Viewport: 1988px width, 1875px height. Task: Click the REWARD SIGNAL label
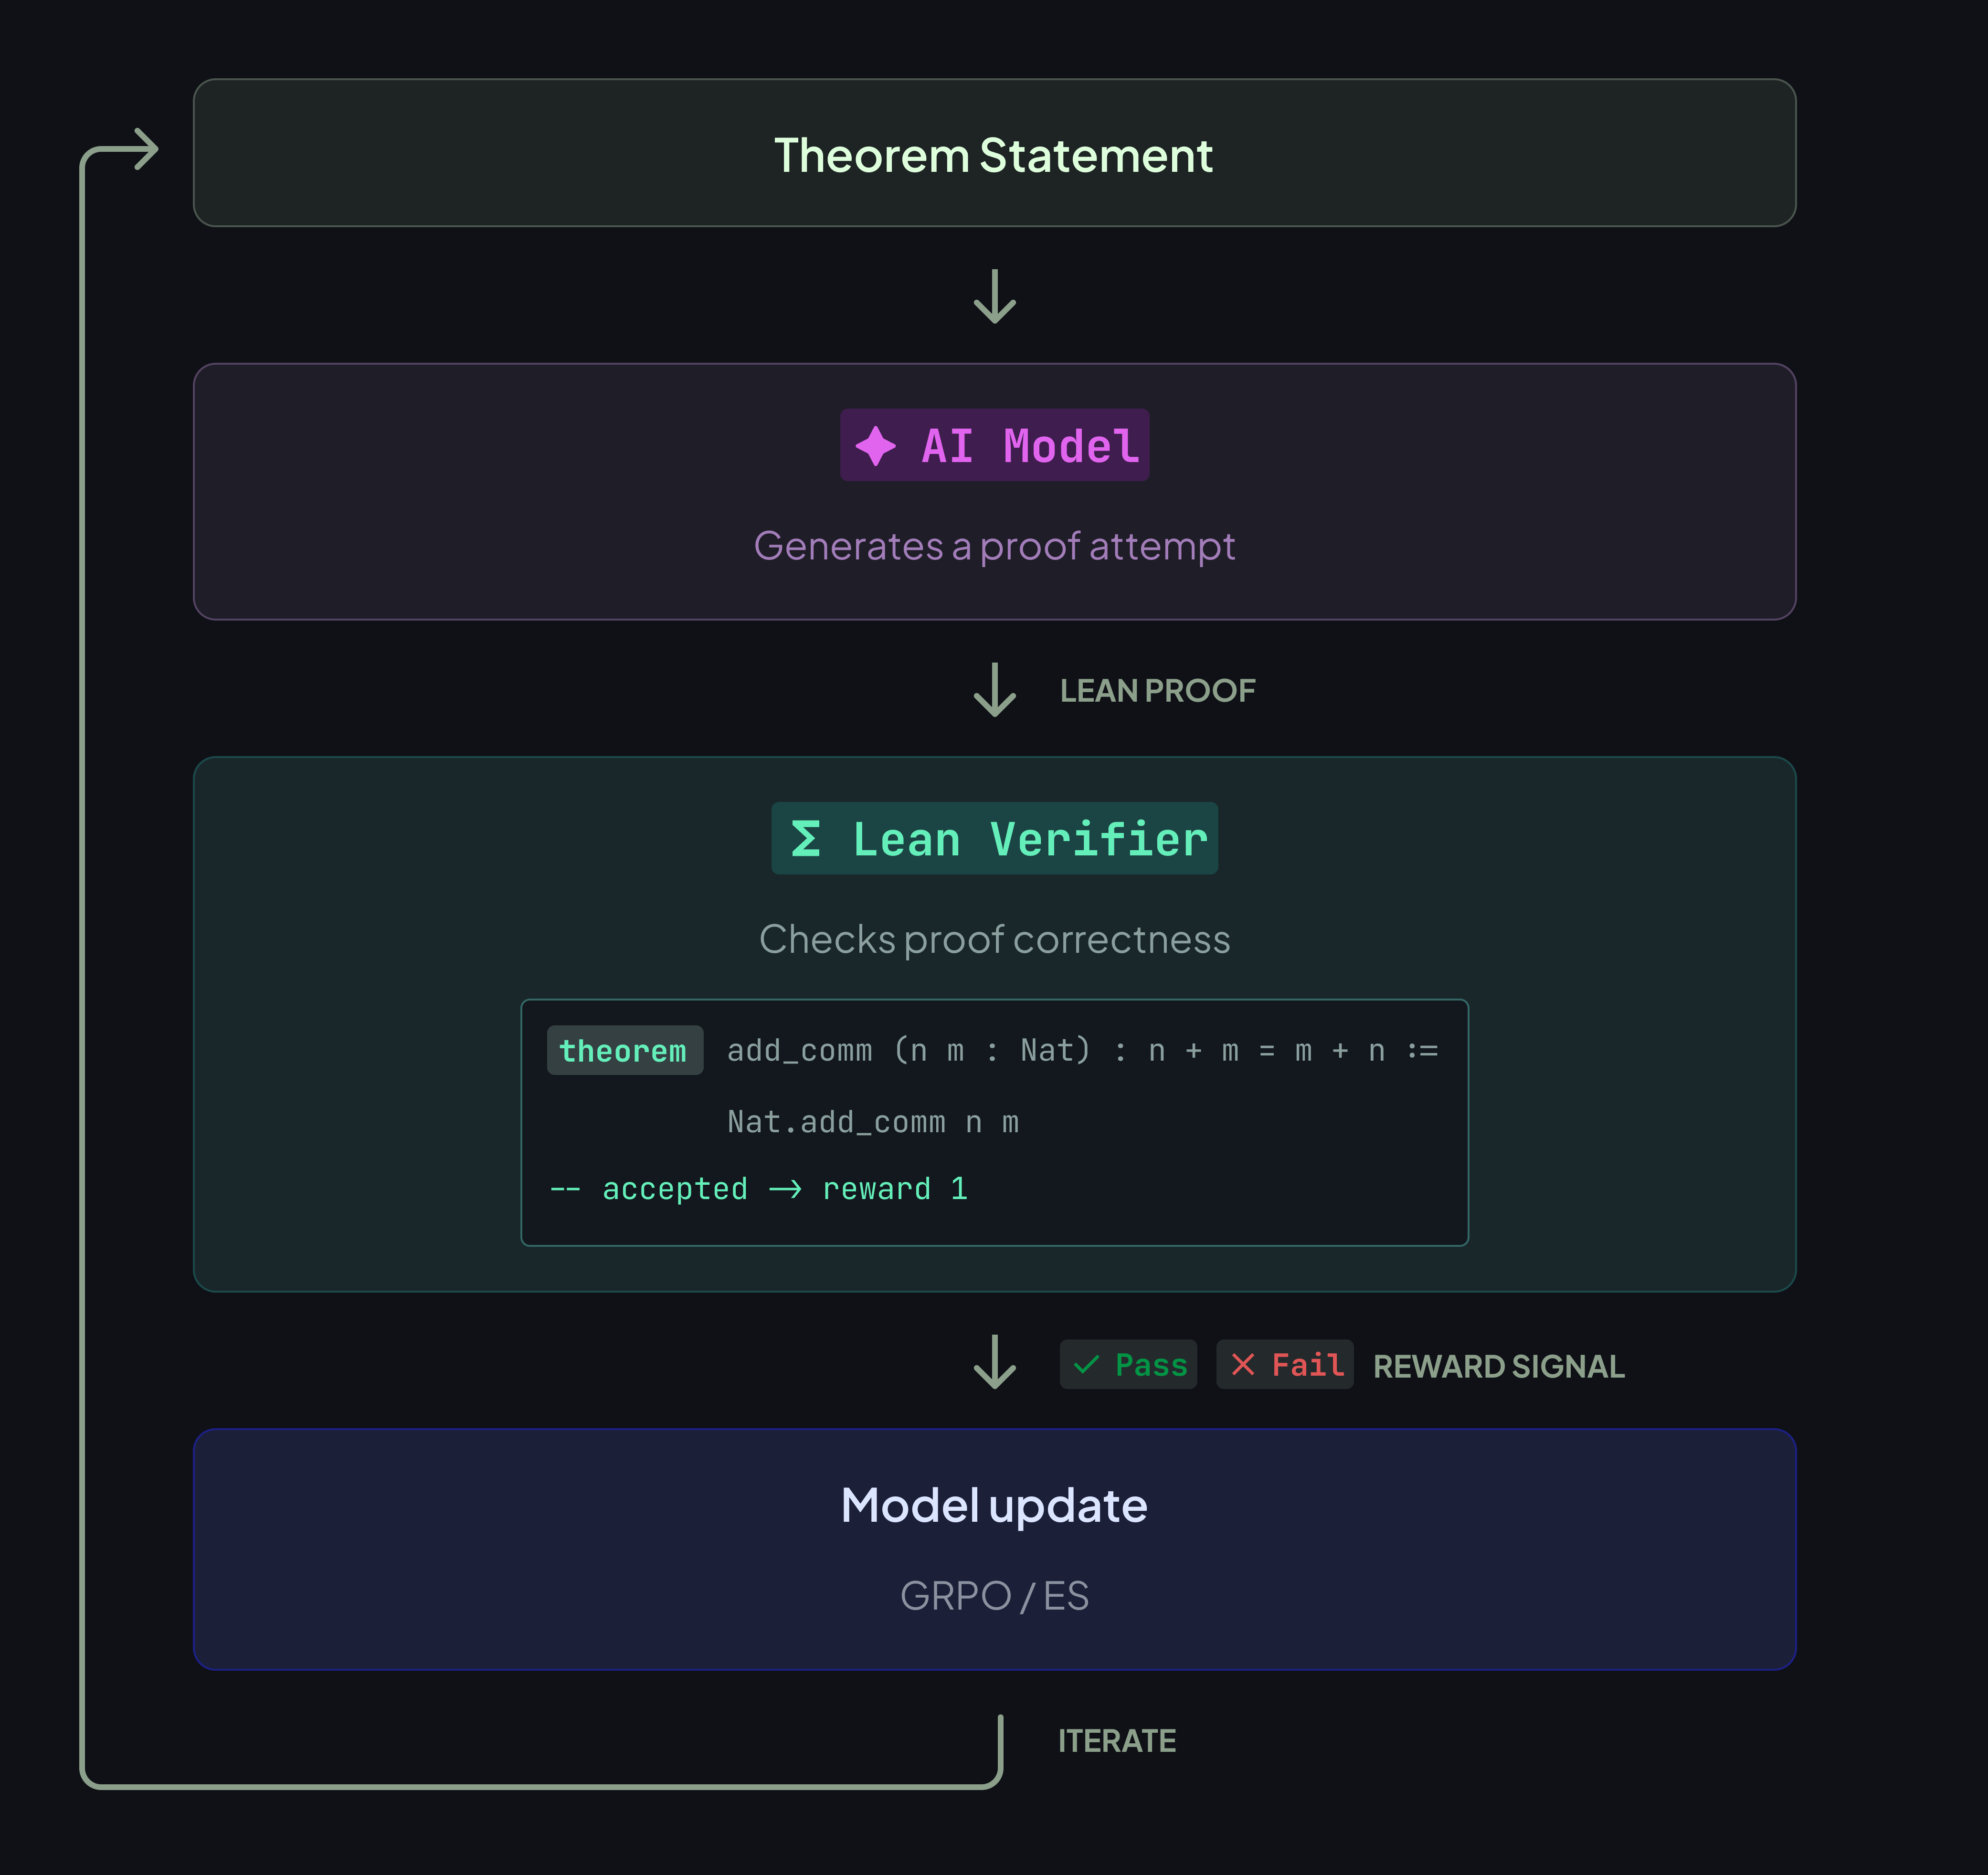coord(1498,1366)
